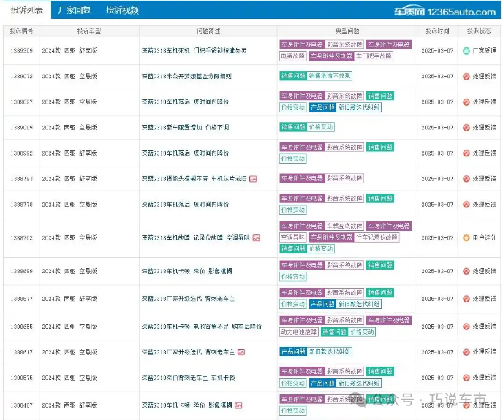Click the 处理反馈 status icon for complaint 1388992
Screen dimensions: 503x420
click(466, 153)
